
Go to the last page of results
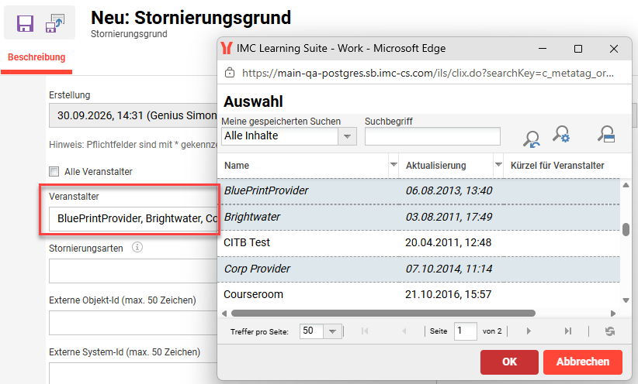568,331
